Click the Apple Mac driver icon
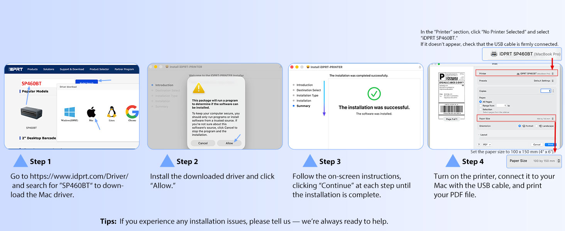This screenshot has height=231, width=565. pos(91,112)
